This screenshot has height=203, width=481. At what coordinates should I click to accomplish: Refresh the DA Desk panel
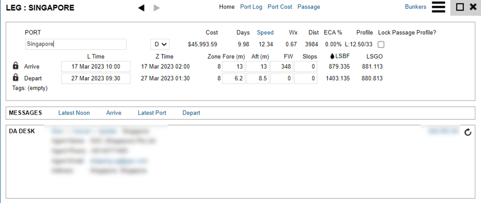coord(468,133)
